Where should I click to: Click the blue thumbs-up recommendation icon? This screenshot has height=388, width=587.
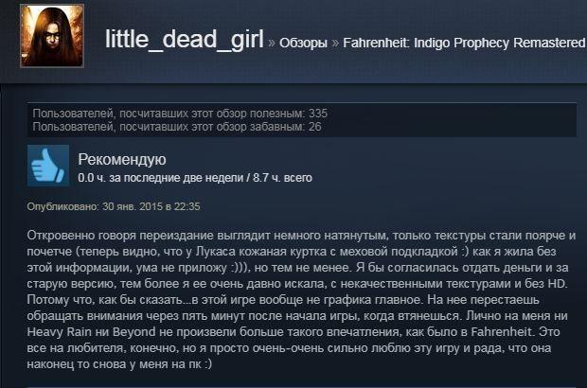[x=48, y=166]
